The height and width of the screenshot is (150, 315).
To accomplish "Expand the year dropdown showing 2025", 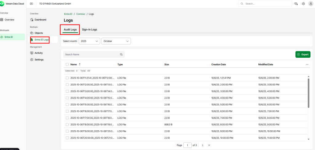I will click(x=89, y=41).
